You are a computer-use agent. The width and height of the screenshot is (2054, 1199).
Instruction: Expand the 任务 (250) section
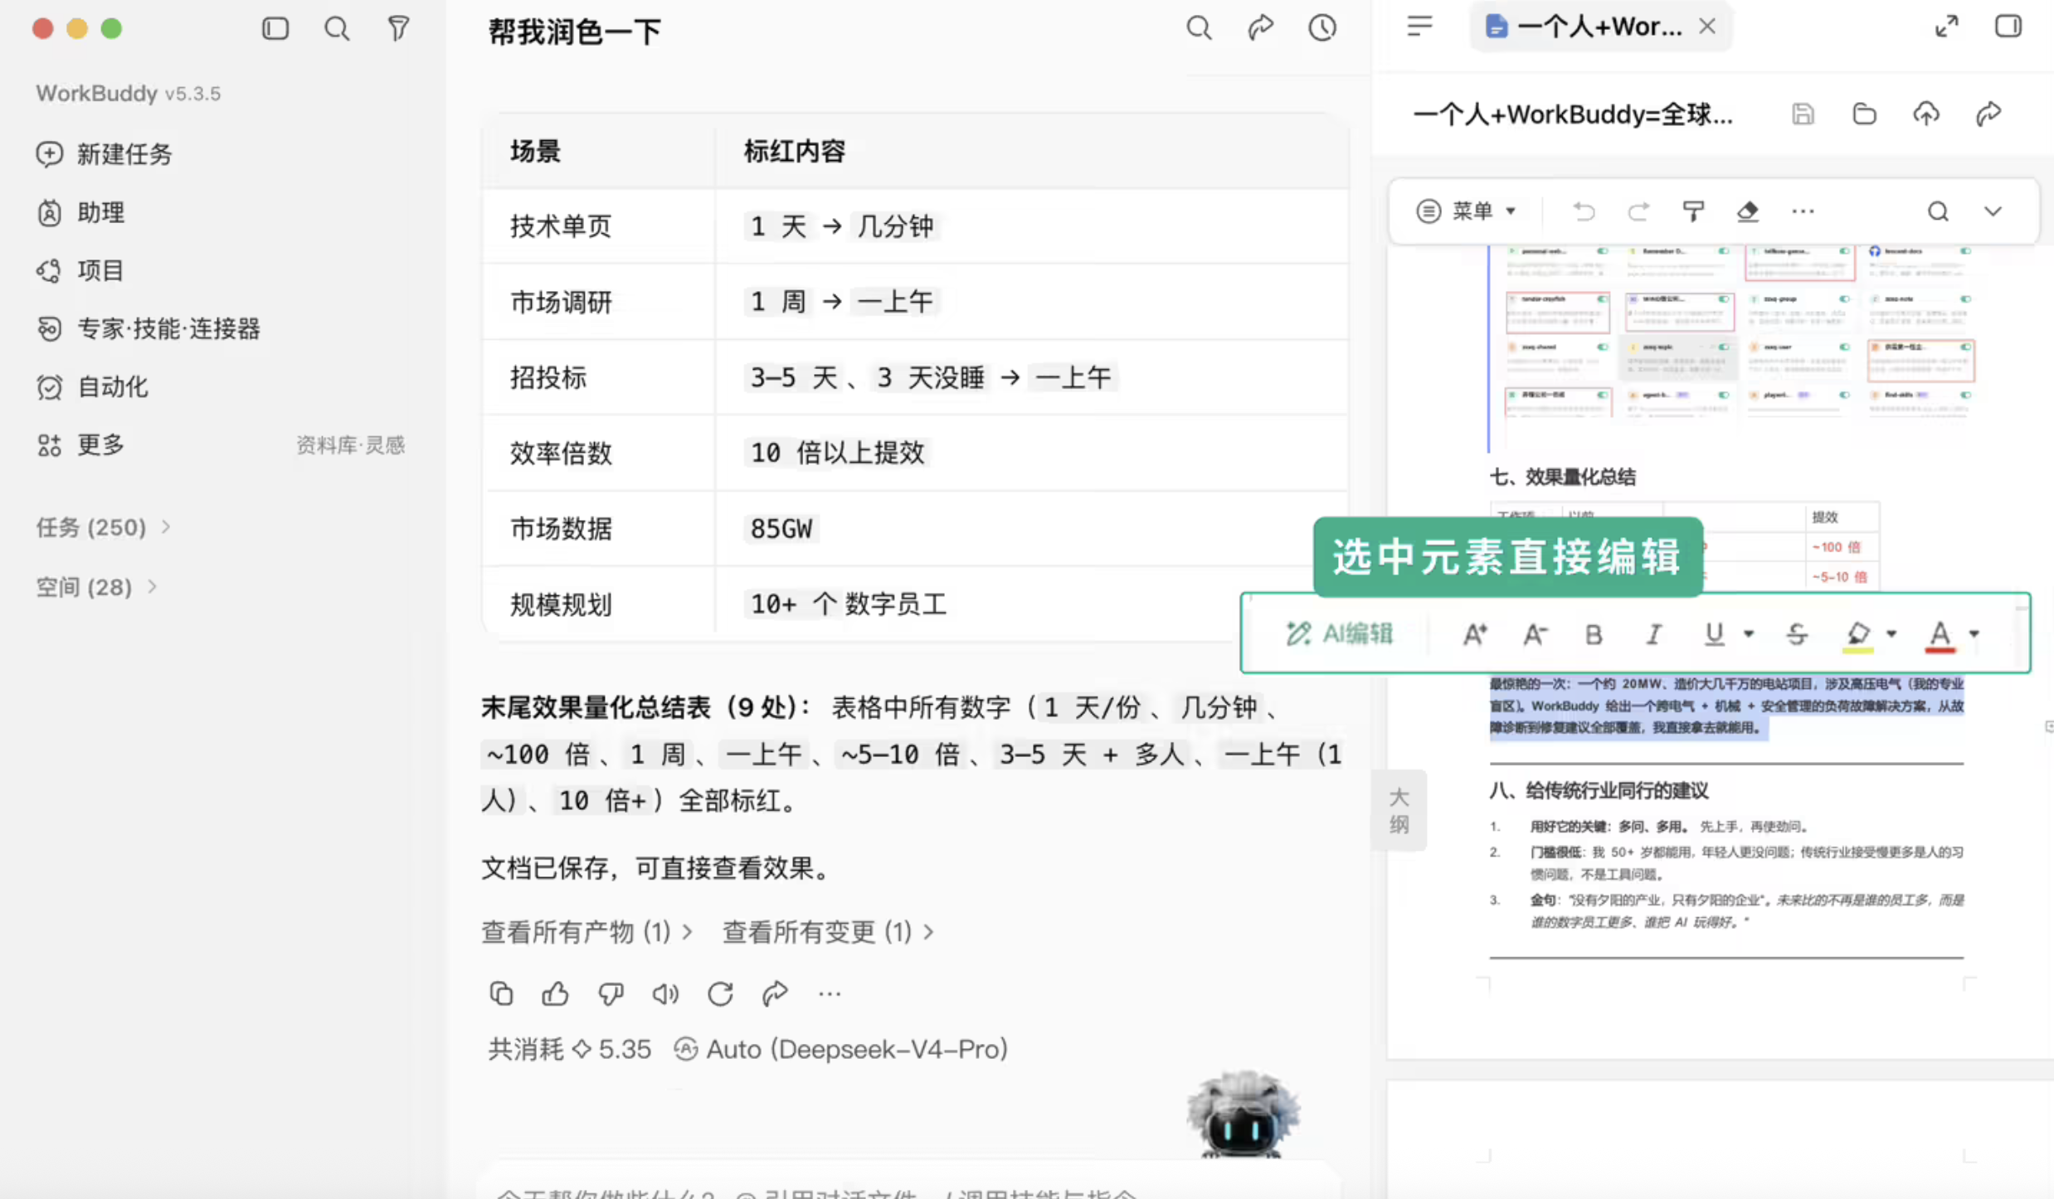click(x=104, y=527)
